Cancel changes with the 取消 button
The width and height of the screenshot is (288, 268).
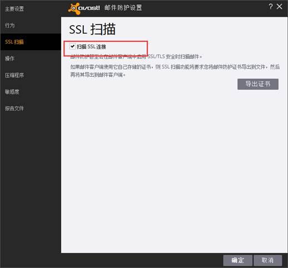(x=267, y=260)
